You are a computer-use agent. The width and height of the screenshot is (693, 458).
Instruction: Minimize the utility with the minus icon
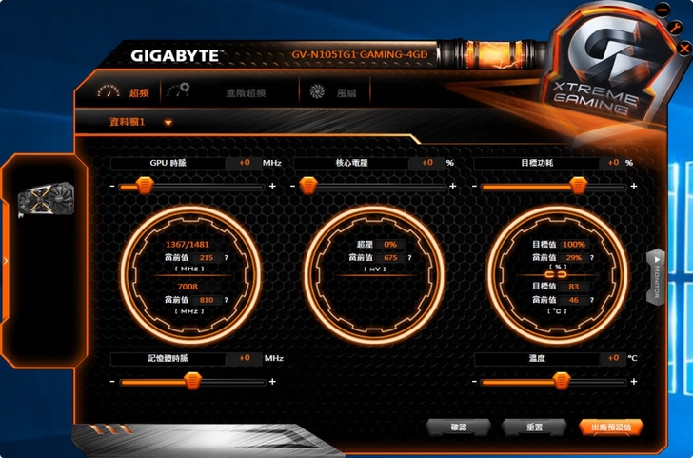663,9
